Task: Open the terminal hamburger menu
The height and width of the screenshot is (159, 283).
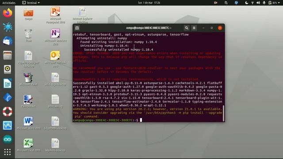Action: tap(194, 28)
